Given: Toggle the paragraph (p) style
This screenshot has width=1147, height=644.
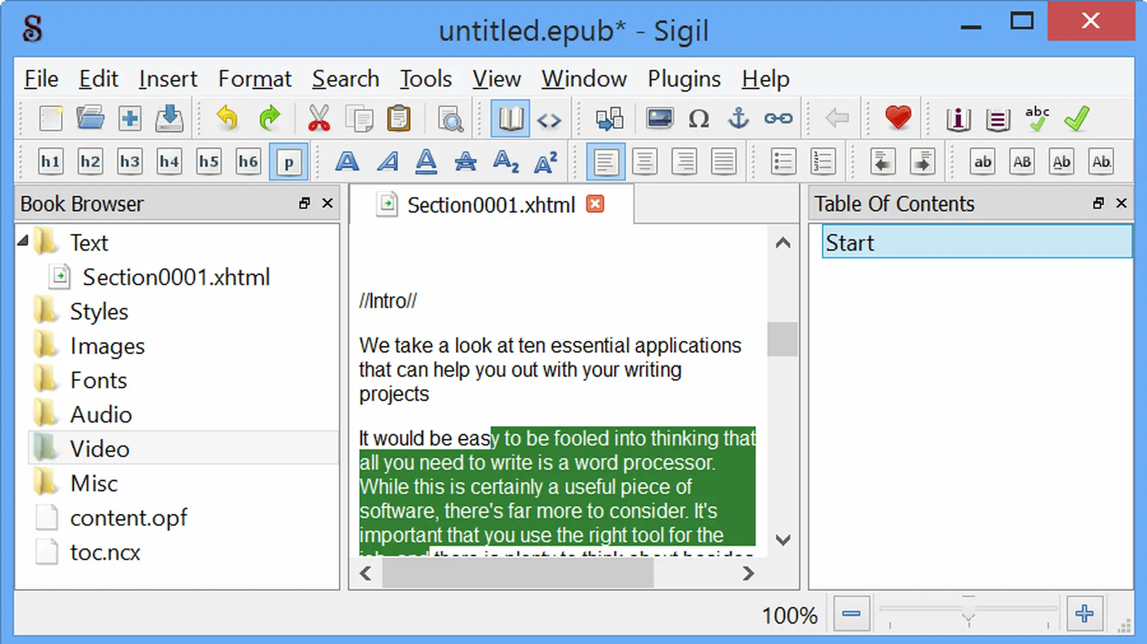Looking at the screenshot, I should tap(289, 162).
